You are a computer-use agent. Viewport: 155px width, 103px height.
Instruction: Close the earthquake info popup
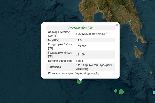coord(117,25)
